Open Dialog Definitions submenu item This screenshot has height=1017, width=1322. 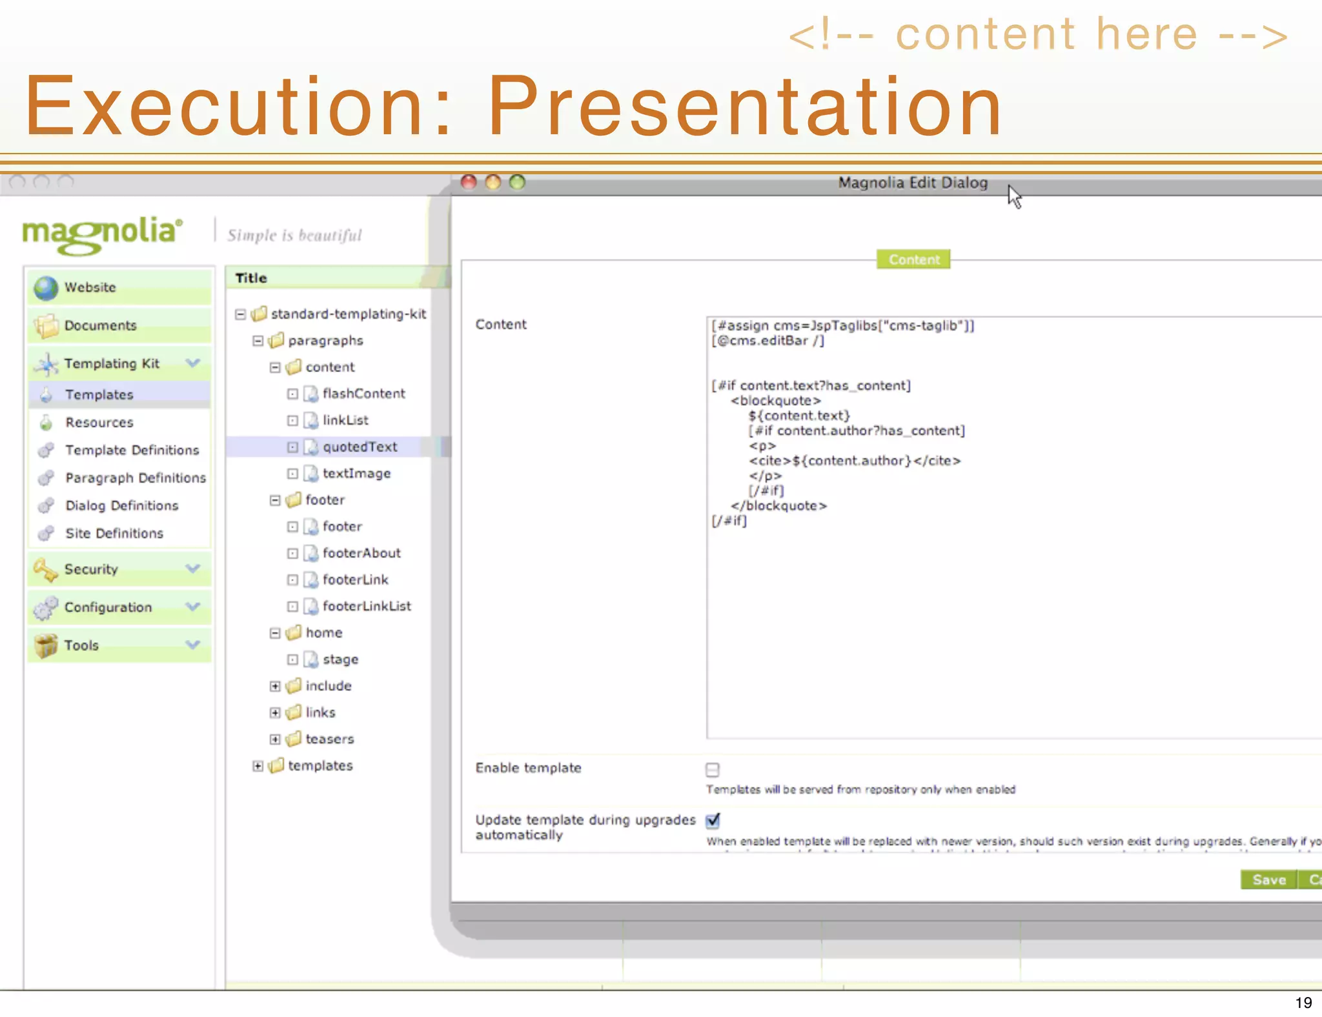(x=119, y=506)
